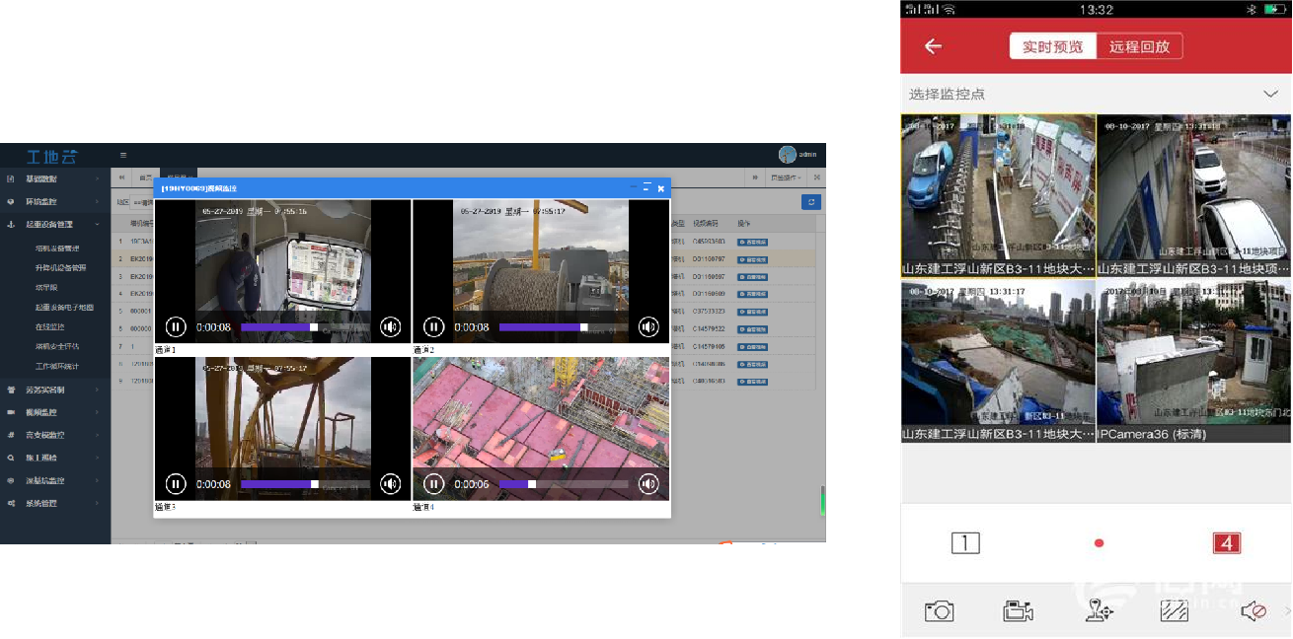Image resolution: width=1293 pixels, height=639 pixels.
Task: Toggle the muted speaker icon in mobile toolbar
Action: coord(1253,611)
